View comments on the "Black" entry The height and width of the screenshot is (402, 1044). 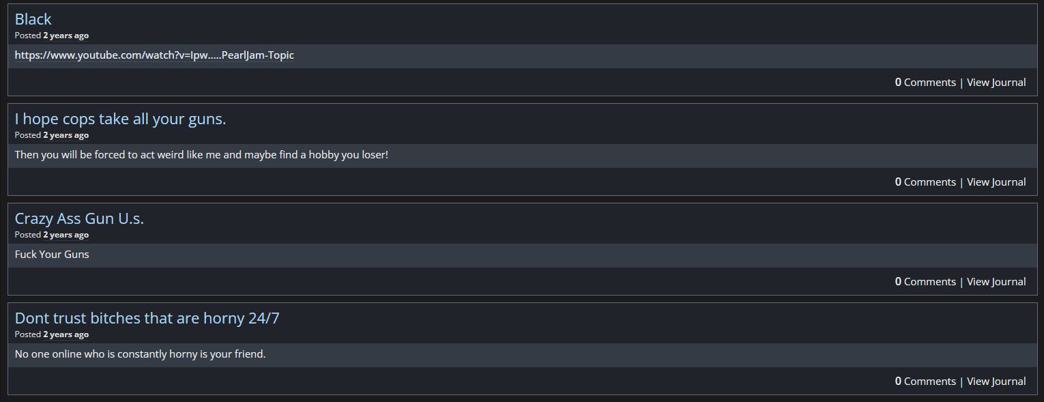coord(925,83)
